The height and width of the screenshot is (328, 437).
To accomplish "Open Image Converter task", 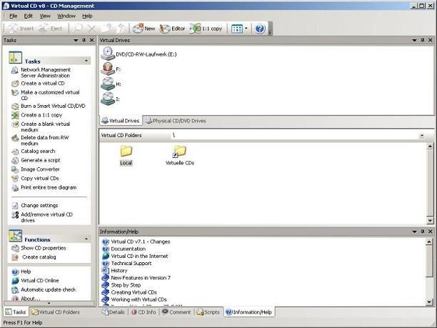I will coord(40,169).
